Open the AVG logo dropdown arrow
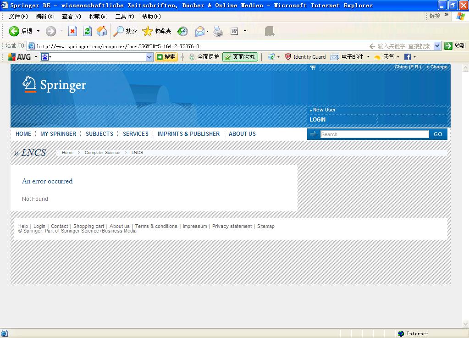469x338 pixels. coord(36,57)
